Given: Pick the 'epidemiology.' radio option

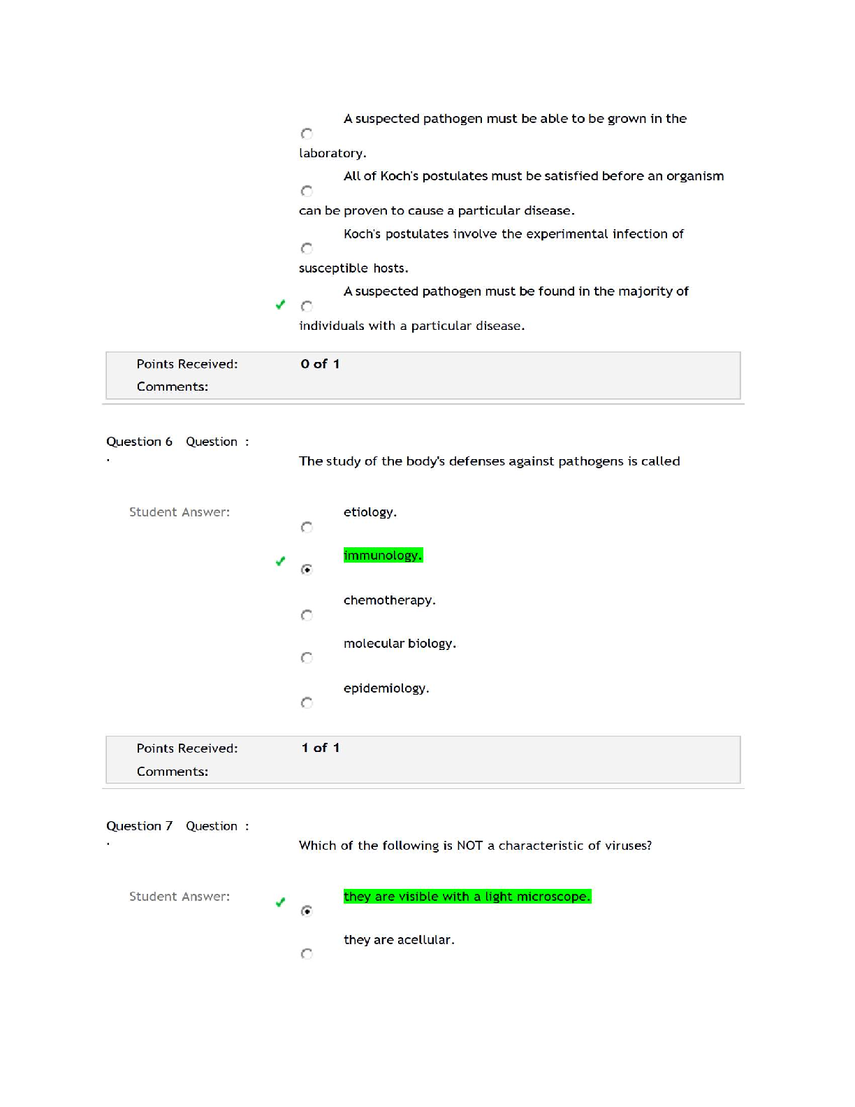Looking at the screenshot, I should coord(307,702).
